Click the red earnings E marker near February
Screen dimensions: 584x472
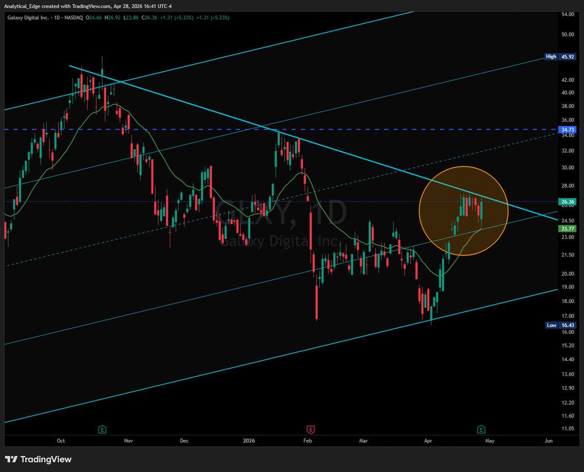[310, 429]
